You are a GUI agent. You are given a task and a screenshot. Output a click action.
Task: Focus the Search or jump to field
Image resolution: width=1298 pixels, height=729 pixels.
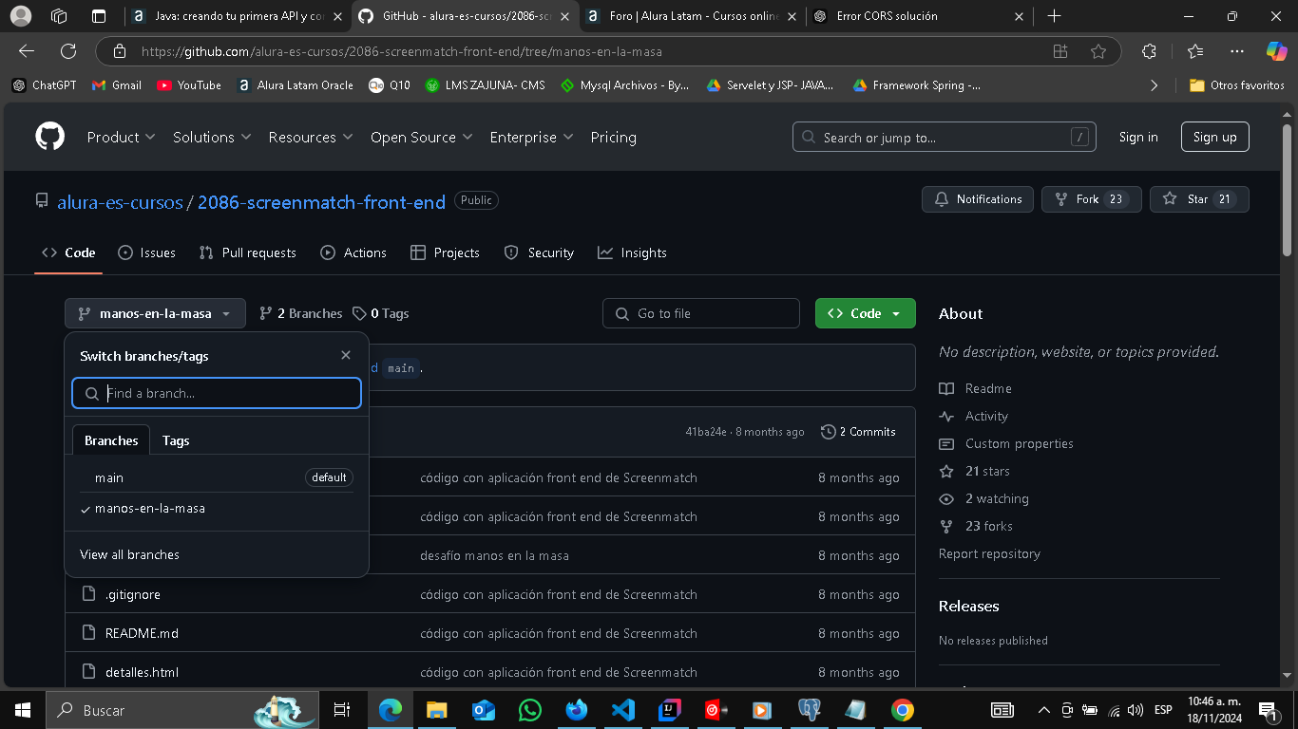point(944,138)
